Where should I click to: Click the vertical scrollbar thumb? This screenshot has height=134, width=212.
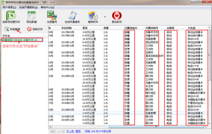pos(209,55)
